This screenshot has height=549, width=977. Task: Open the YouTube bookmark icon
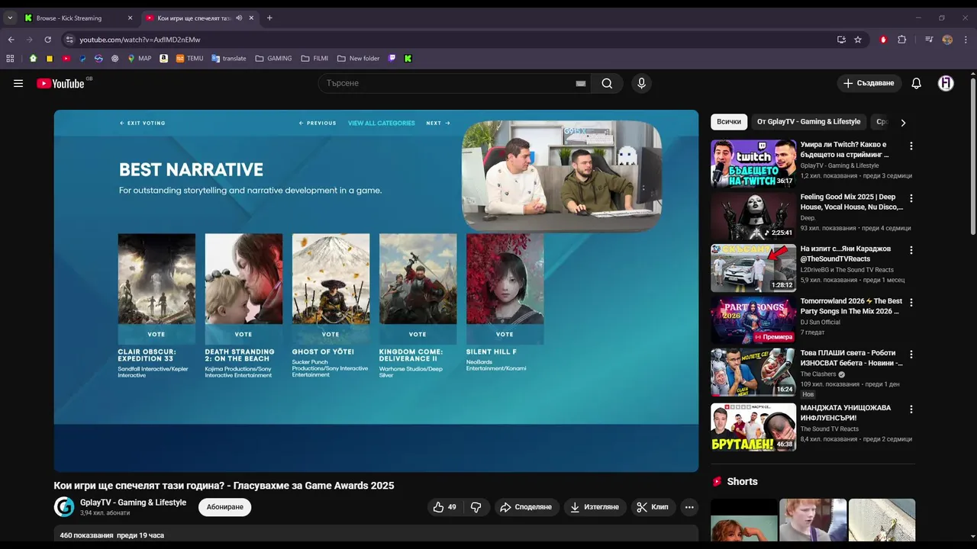click(66, 58)
